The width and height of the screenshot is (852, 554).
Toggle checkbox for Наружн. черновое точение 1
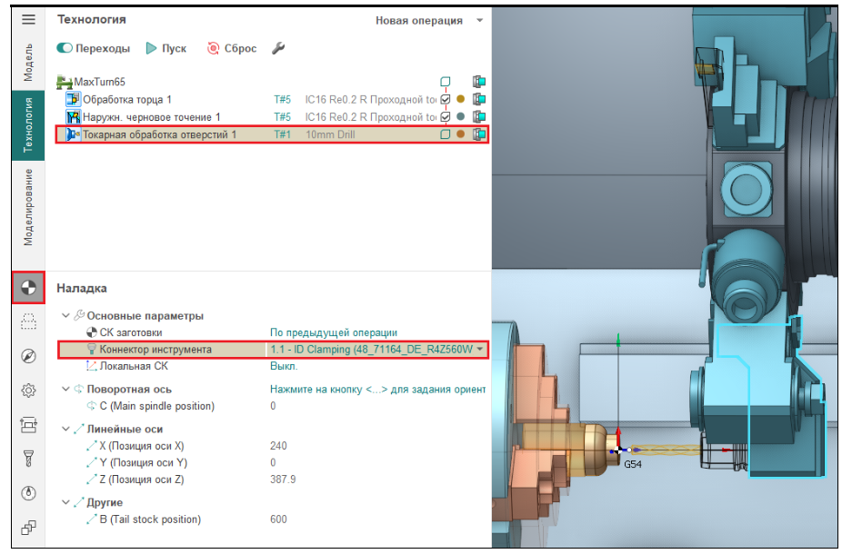(446, 117)
